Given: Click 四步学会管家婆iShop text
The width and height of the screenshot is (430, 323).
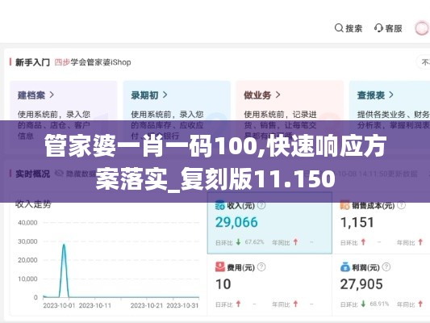Looking at the screenshot, I should coord(93,62).
